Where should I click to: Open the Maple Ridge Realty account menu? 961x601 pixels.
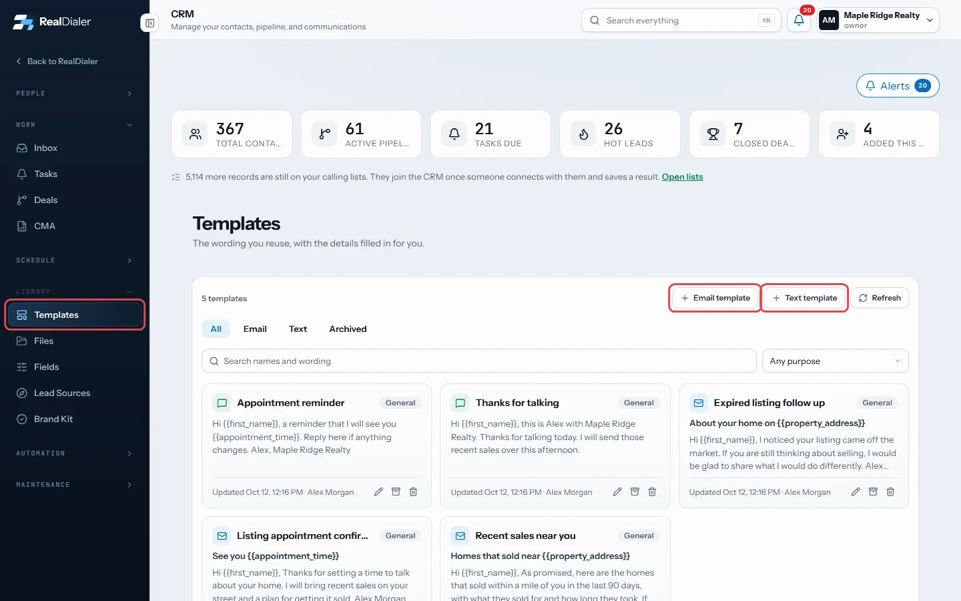(x=878, y=20)
